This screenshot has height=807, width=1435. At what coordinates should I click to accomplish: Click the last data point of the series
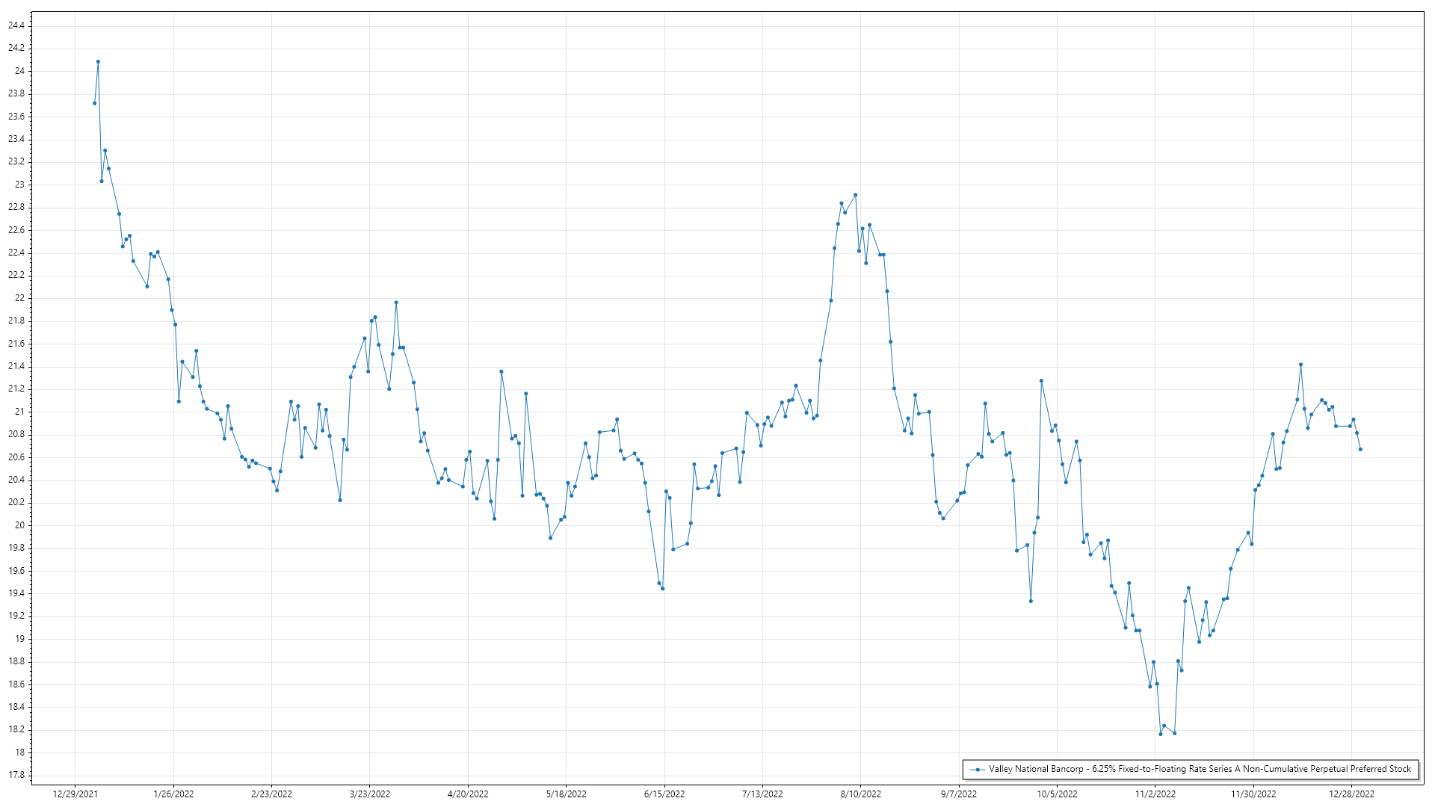point(1360,449)
